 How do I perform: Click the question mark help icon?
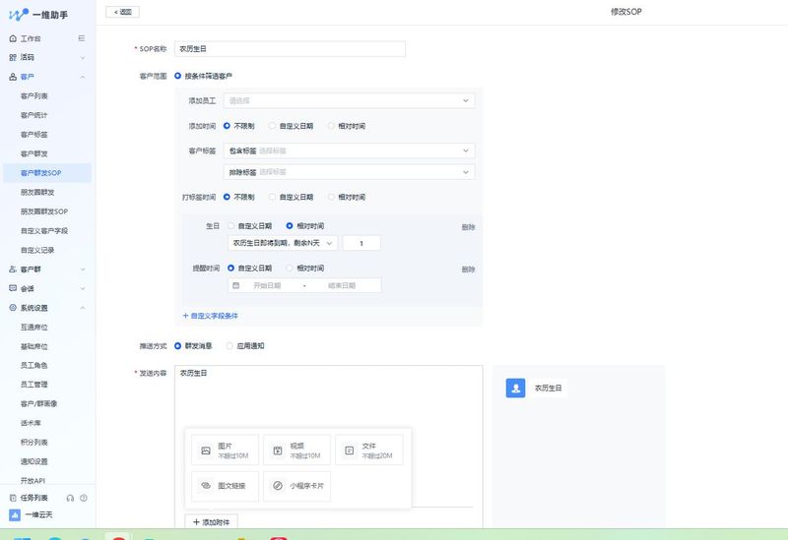pyautogui.click(x=84, y=498)
